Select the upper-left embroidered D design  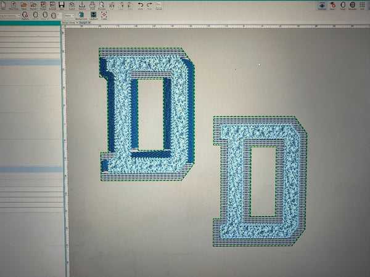pos(147,114)
